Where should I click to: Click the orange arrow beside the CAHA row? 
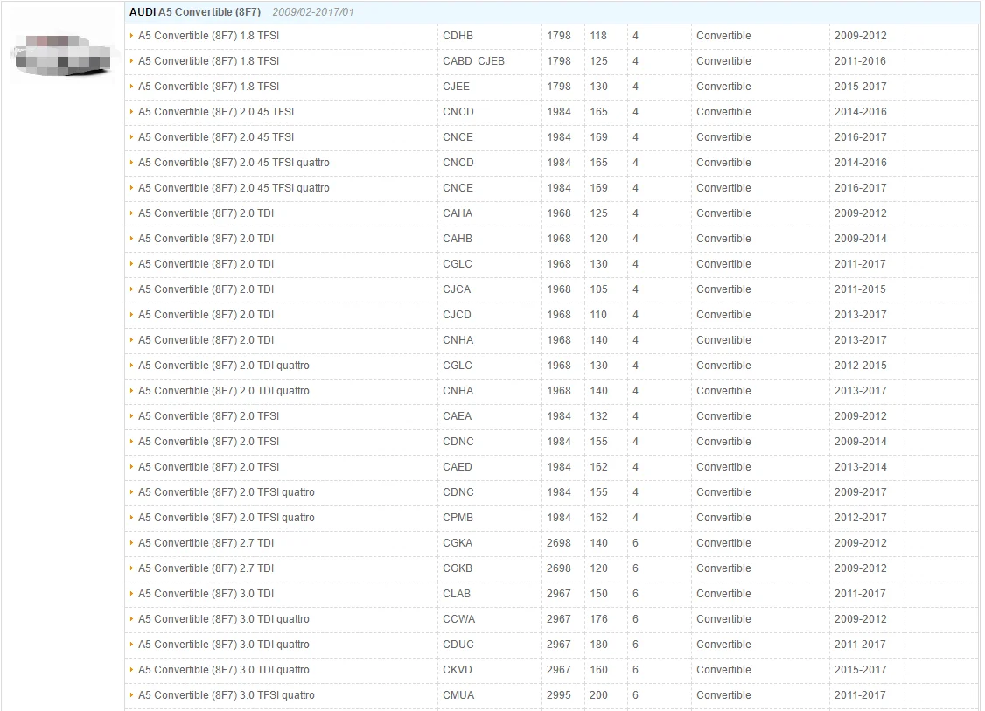(x=131, y=213)
